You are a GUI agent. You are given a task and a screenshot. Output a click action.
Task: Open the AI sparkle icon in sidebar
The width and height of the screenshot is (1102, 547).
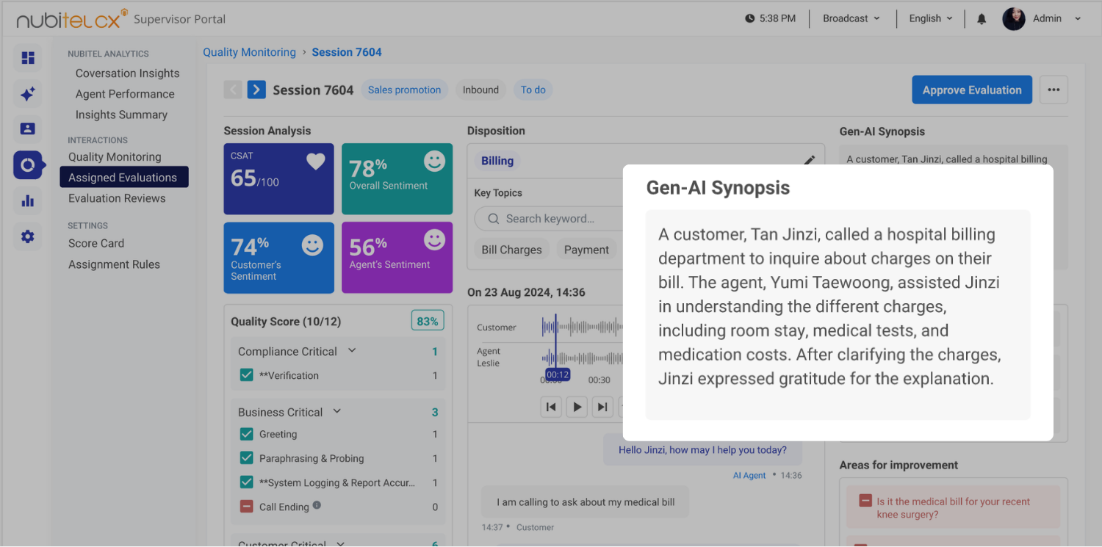click(x=28, y=93)
